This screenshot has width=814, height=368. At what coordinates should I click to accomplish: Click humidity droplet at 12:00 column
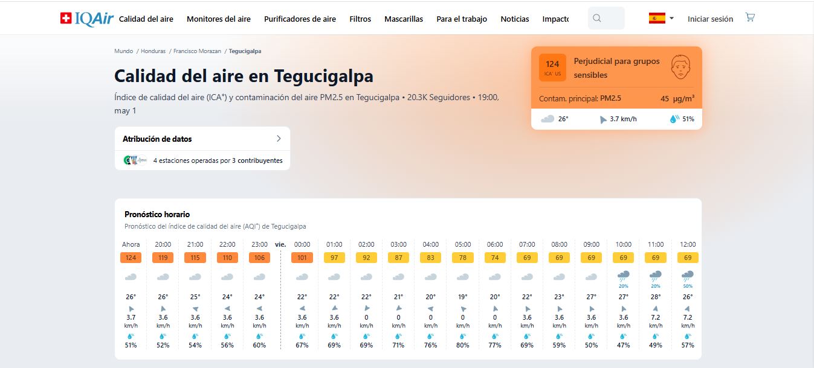(688, 336)
